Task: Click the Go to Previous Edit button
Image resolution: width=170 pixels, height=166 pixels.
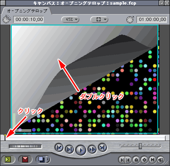Action: click(59, 147)
